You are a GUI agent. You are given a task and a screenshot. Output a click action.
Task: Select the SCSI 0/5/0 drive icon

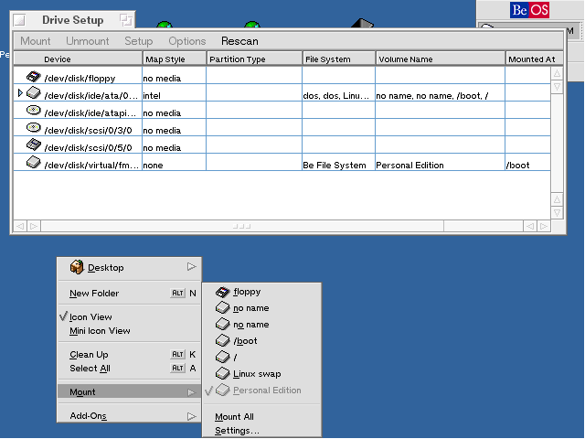[33, 145]
